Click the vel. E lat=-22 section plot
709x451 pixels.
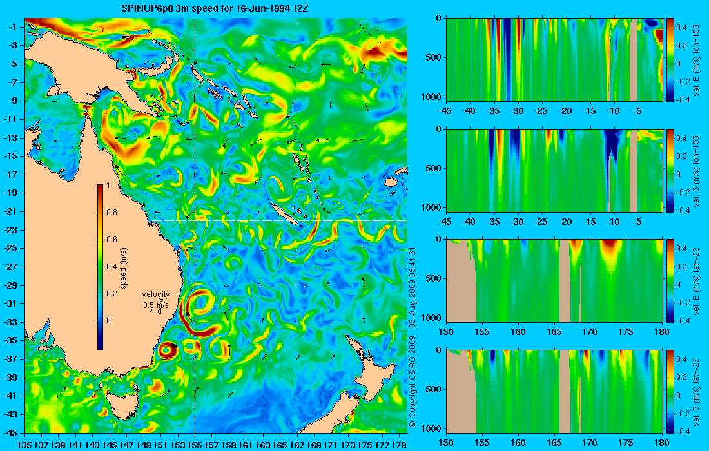[554, 281]
